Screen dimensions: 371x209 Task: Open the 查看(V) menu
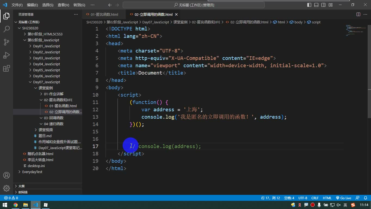coord(63,5)
